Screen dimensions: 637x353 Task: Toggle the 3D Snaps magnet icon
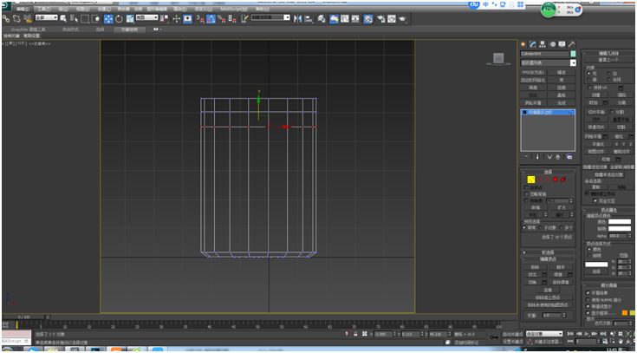[x=200, y=18]
